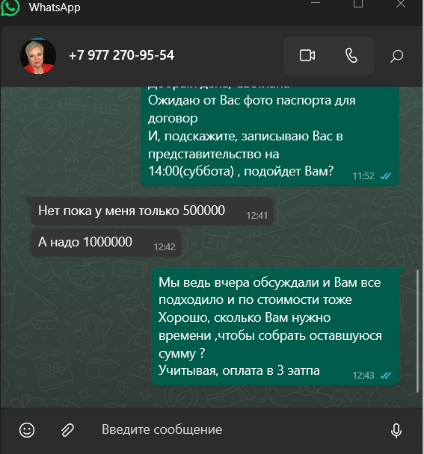Click the message about "фото паспорта для договор"
424x454 pixels.
point(270,136)
